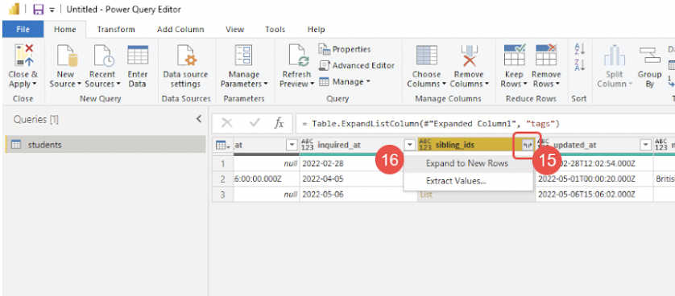The image size is (675, 296).
Task: Open query Properties
Action: tap(345, 49)
